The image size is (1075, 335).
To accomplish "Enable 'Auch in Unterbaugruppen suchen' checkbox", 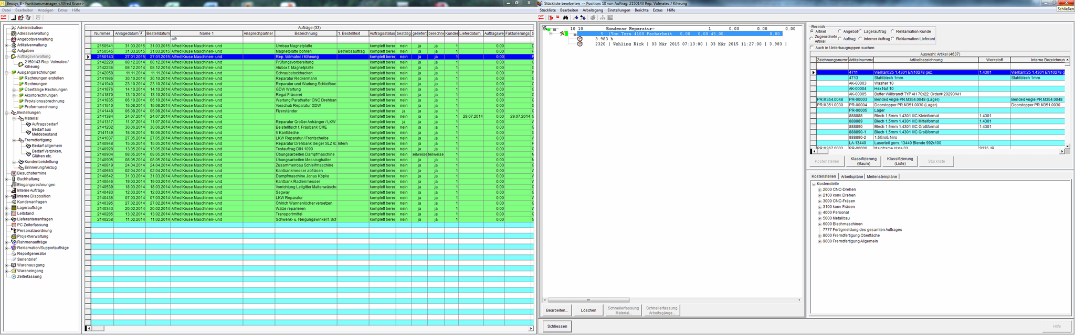I will pyautogui.click(x=812, y=48).
